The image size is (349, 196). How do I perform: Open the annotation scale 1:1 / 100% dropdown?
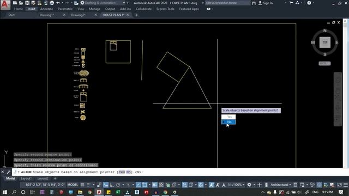(236, 185)
